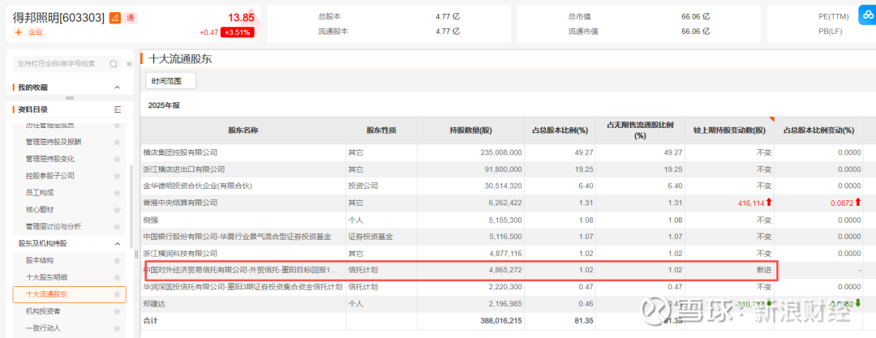Collapse sidebar with the double-arrow icon
The image size is (876, 338).
(129, 64)
